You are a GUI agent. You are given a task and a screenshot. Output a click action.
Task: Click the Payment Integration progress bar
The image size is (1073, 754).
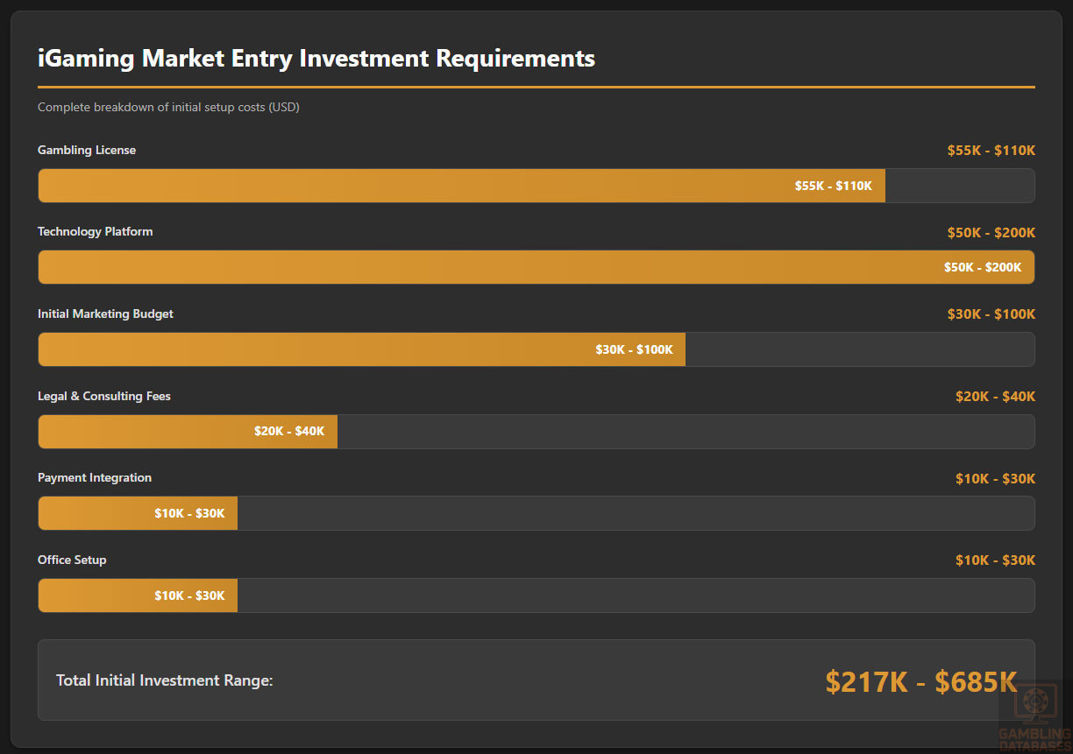pos(138,513)
